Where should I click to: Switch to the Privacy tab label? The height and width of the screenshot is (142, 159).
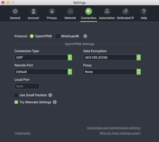point(52,18)
